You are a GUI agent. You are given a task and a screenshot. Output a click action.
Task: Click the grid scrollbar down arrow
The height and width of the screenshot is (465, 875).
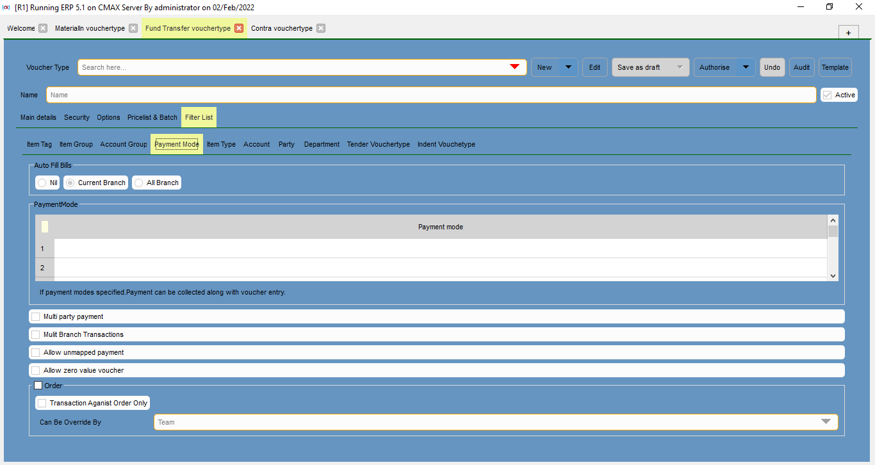tap(833, 275)
